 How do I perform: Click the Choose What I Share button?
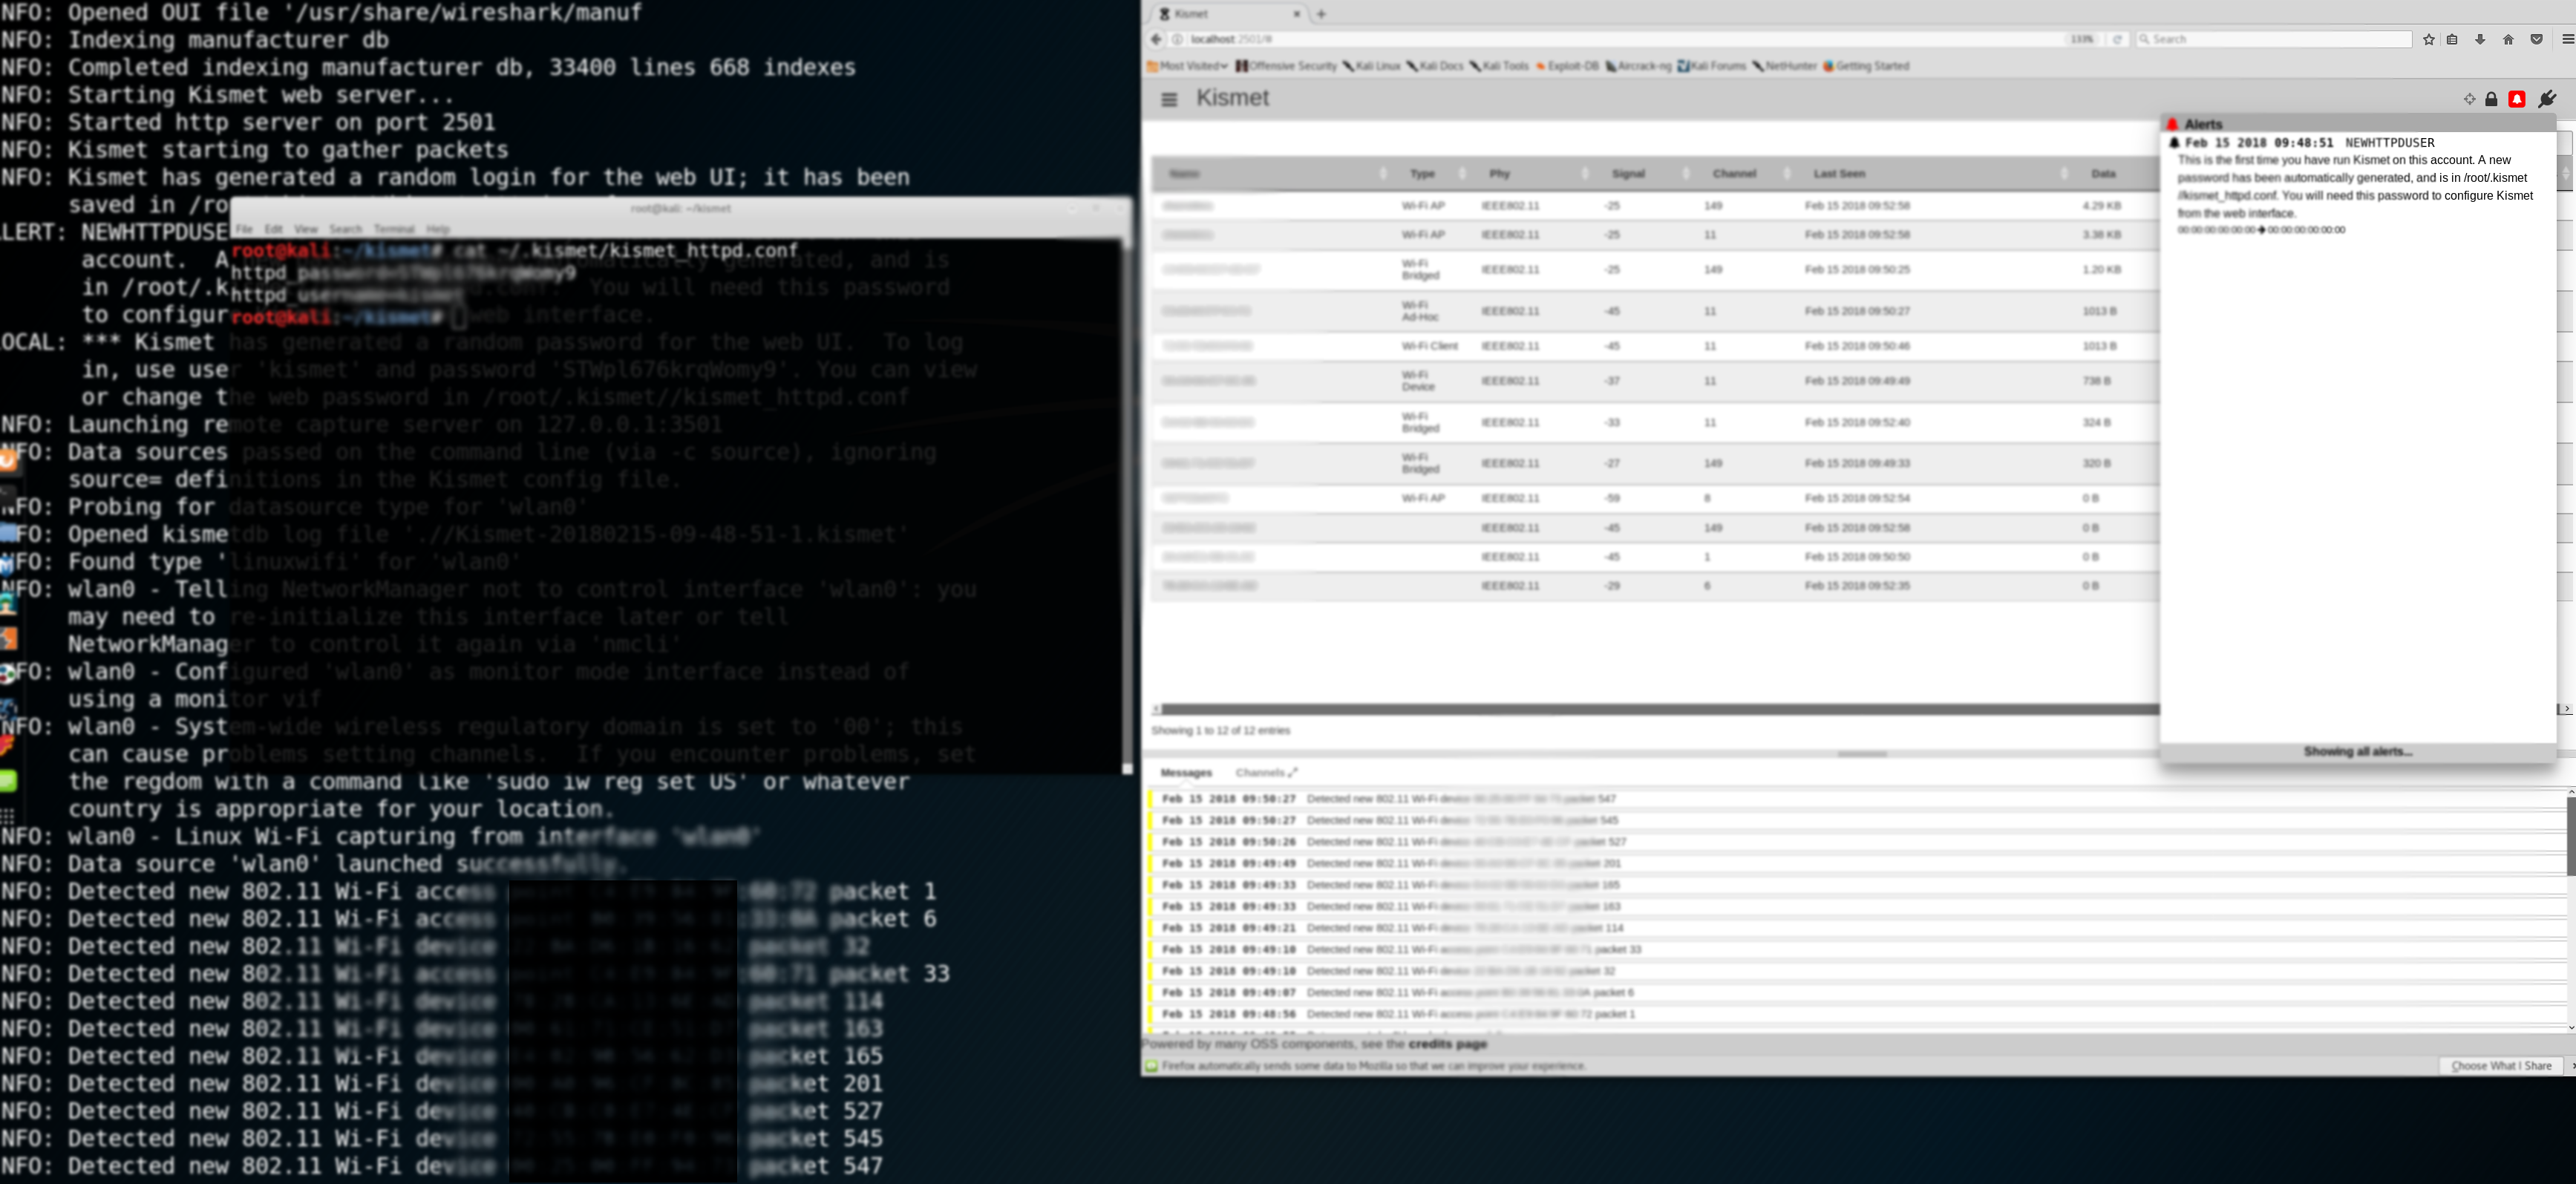tap(2501, 1066)
